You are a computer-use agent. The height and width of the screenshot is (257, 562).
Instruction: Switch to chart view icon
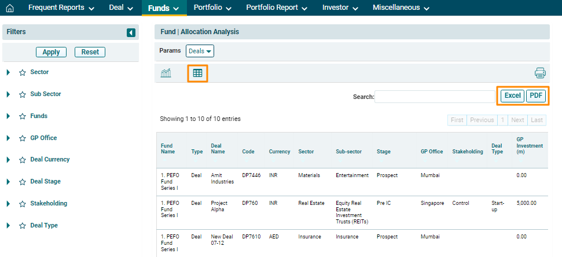[x=166, y=73]
